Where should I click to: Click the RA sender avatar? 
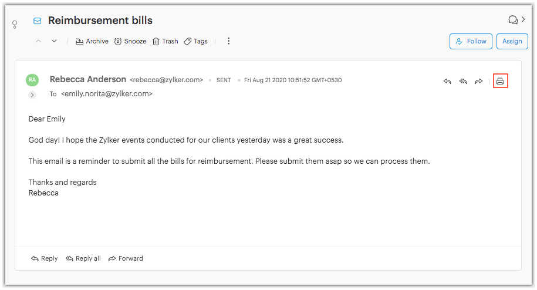click(x=32, y=80)
